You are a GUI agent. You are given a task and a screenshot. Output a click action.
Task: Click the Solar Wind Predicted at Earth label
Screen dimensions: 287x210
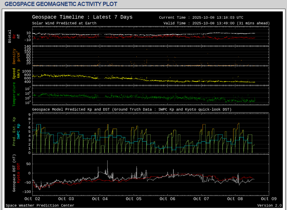coord(64,23)
